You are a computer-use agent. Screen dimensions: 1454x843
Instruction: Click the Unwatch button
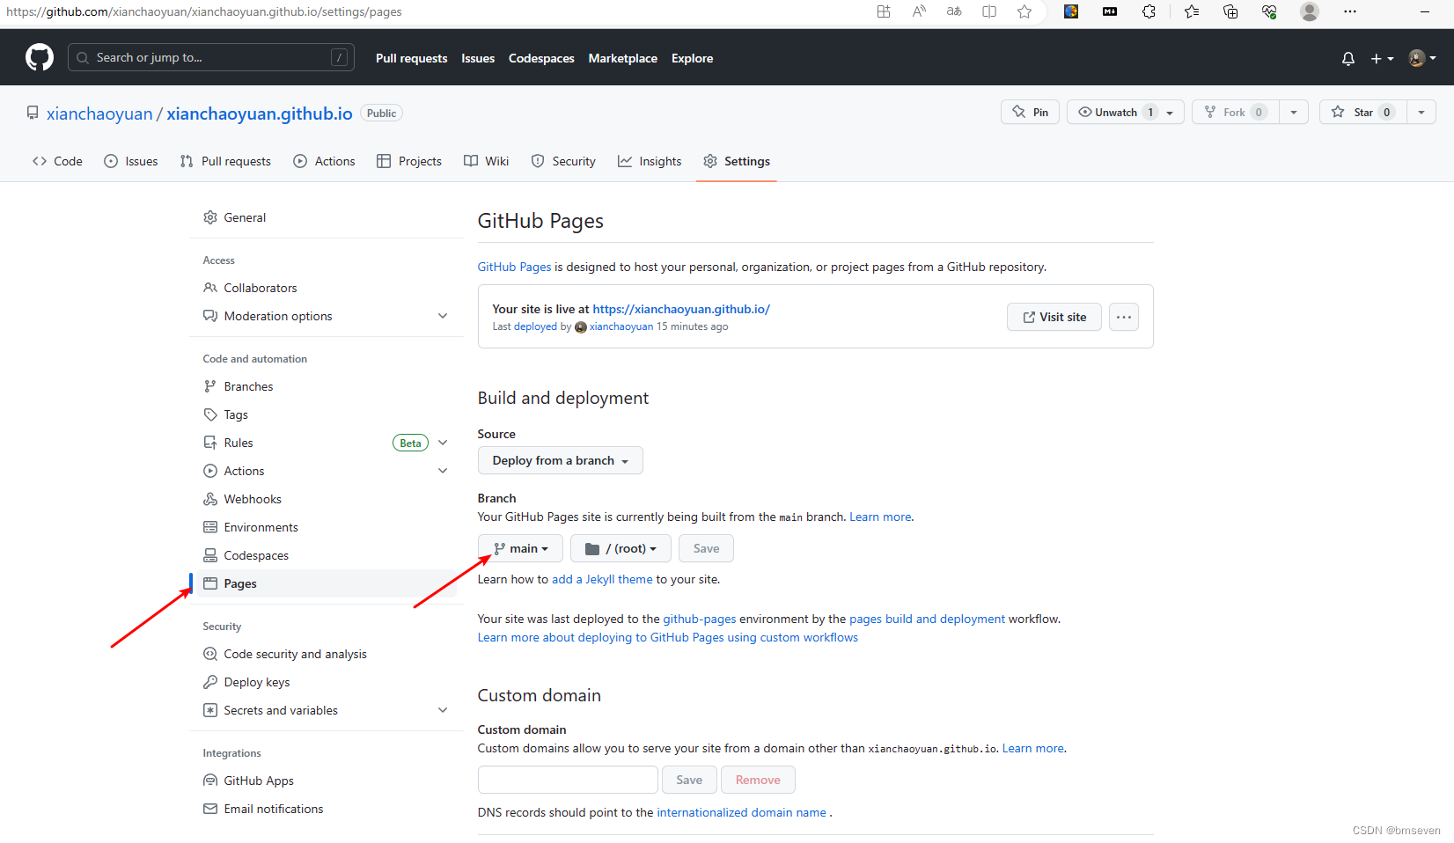1116,112
